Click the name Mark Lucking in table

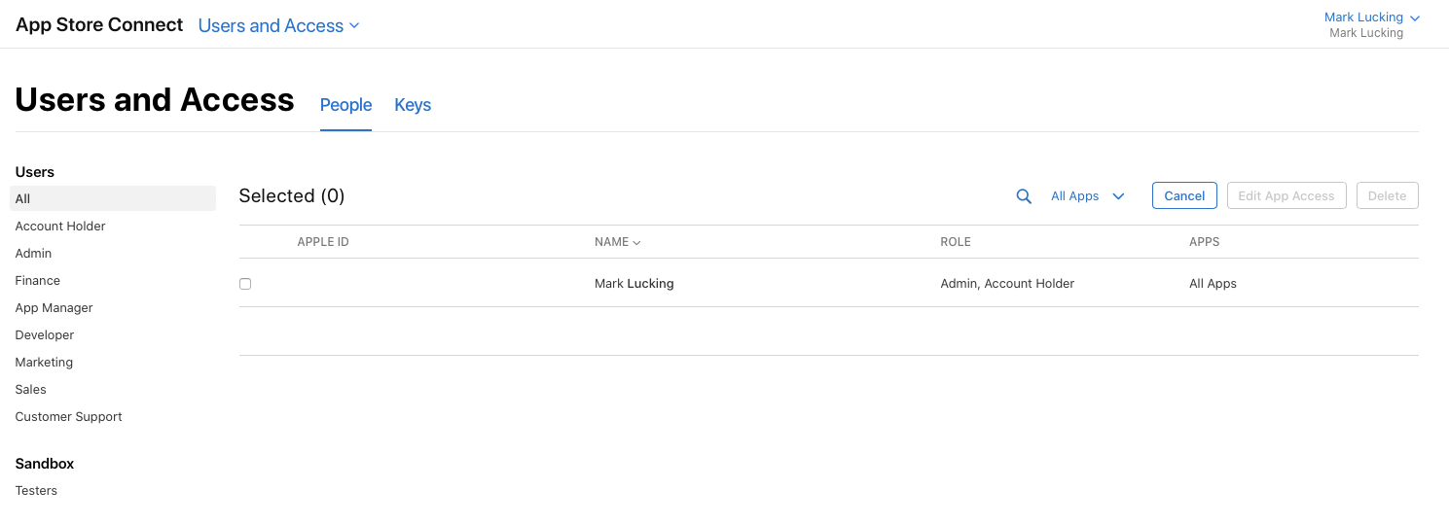point(634,284)
